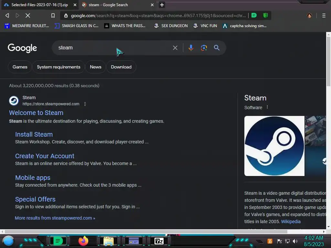This screenshot has height=248, width=331.
Task: Click the vertical scrollbar thumb
Action: [328, 61]
